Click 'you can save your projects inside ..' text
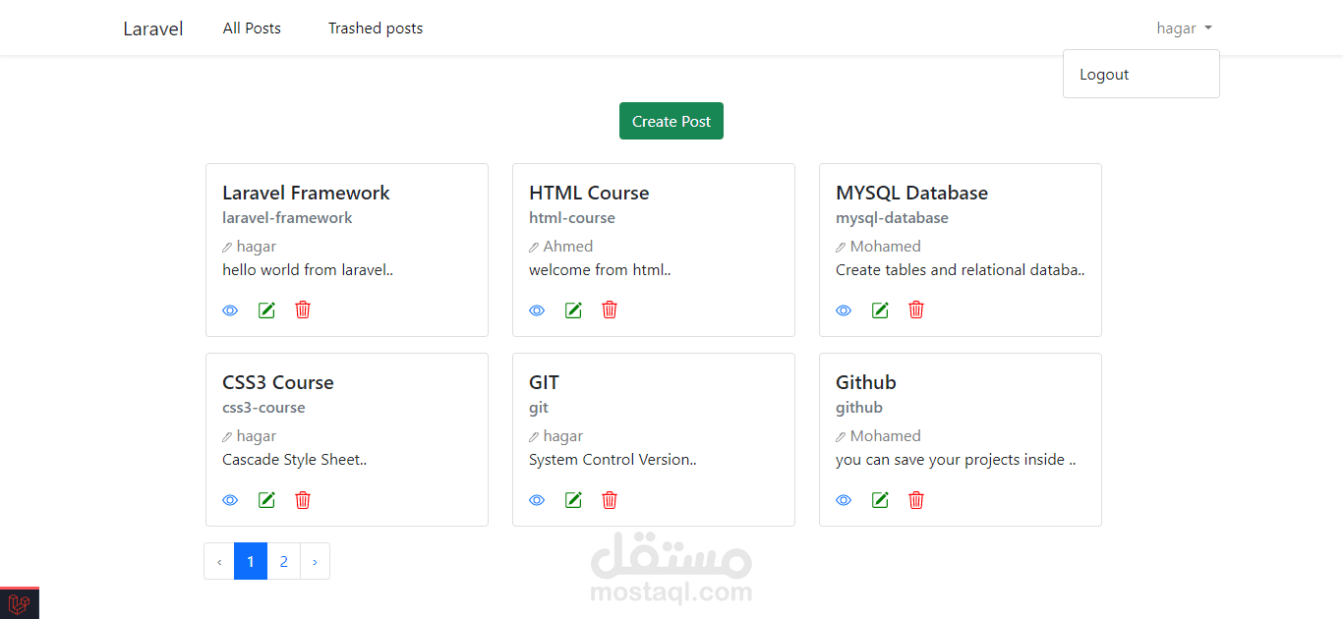The width and height of the screenshot is (1343, 619). (956, 460)
